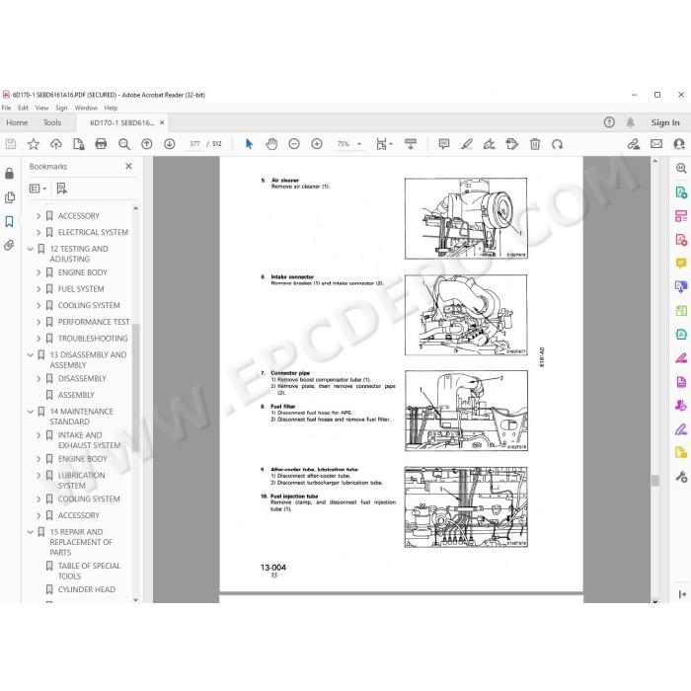This screenshot has width=691, height=691.
Task: Switch to the Home tab
Action: (17, 122)
